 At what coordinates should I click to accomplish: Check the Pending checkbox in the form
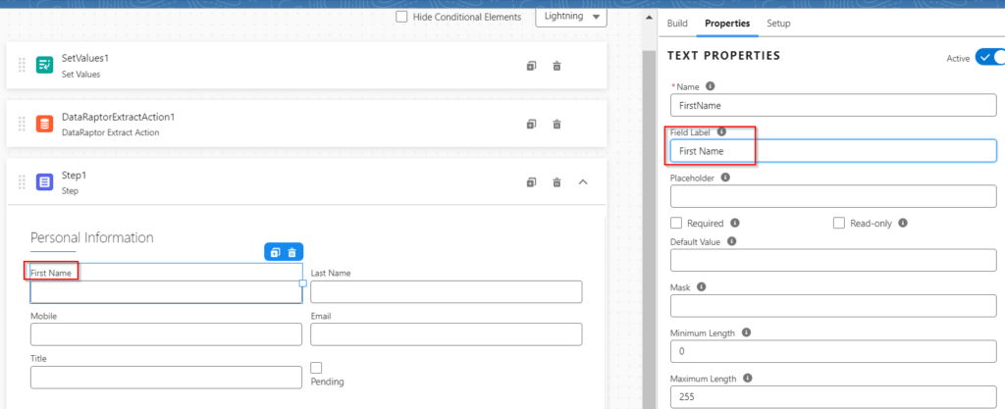[316, 368]
